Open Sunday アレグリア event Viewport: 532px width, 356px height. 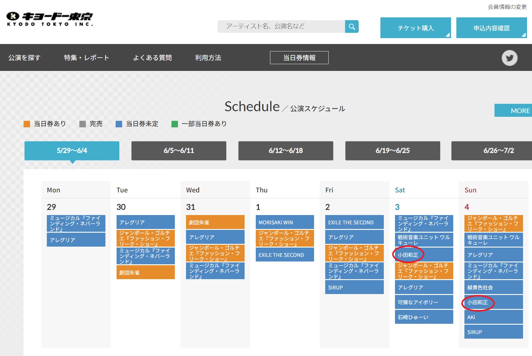(494, 255)
